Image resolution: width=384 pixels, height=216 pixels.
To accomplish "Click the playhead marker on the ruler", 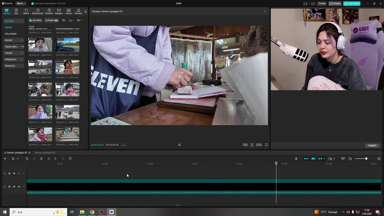I will coord(276,163).
